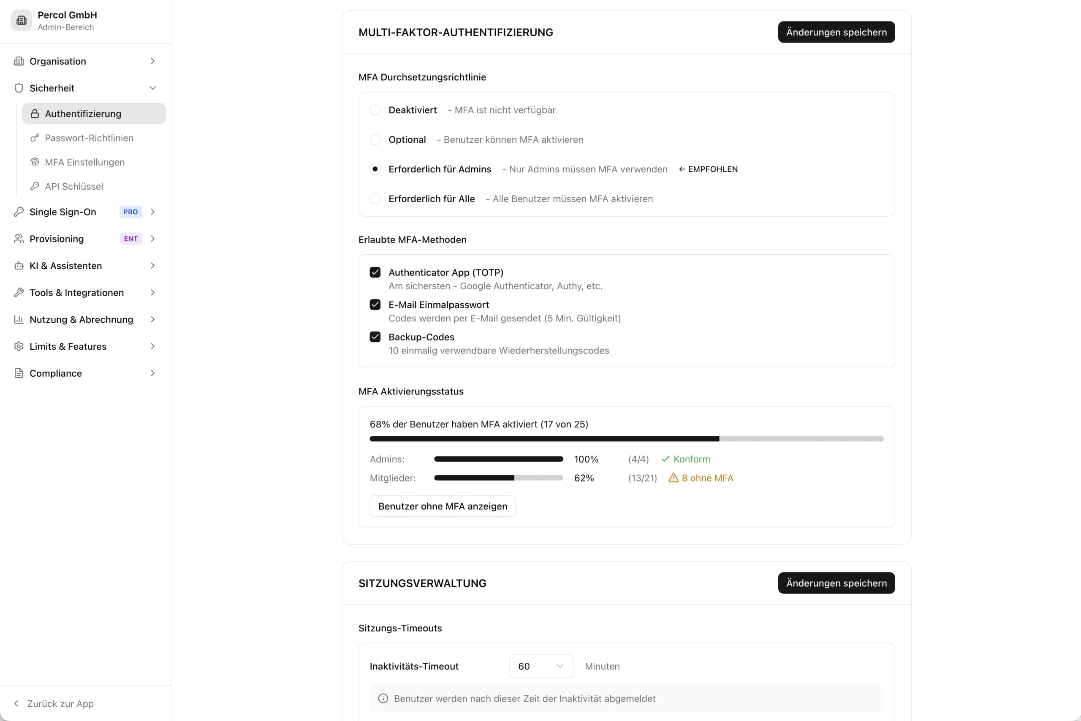
Task: Click the key icon beside API Schlüssel
Action: pyautogui.click(x=35, y=186)
